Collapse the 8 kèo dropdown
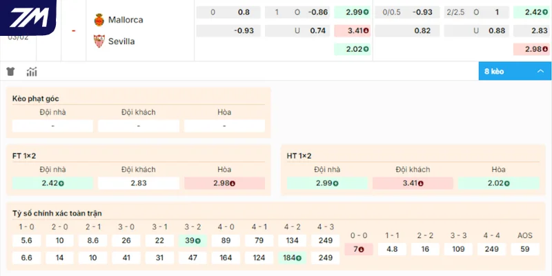This screenshot has height=276, width=552. pyautogui.click(x=514, y=71)
